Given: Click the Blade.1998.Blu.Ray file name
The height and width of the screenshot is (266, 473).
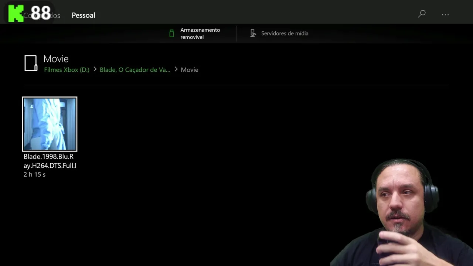Looking at the screenshot, I should 50,161.
